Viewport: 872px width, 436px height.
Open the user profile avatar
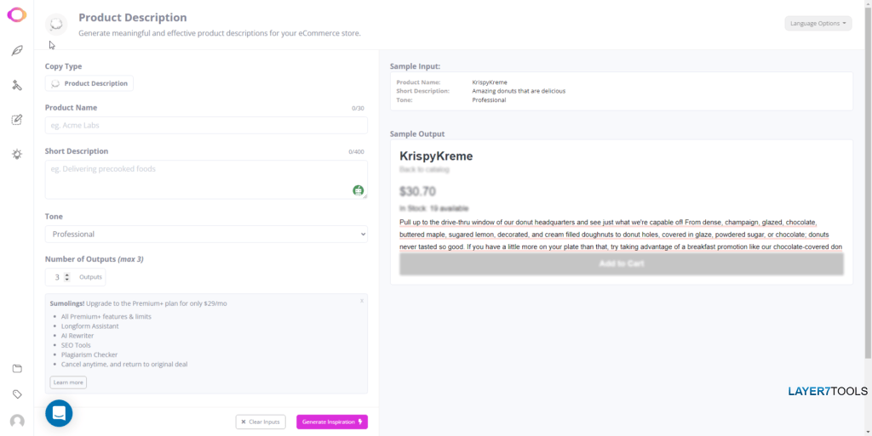tap(17, 421)
